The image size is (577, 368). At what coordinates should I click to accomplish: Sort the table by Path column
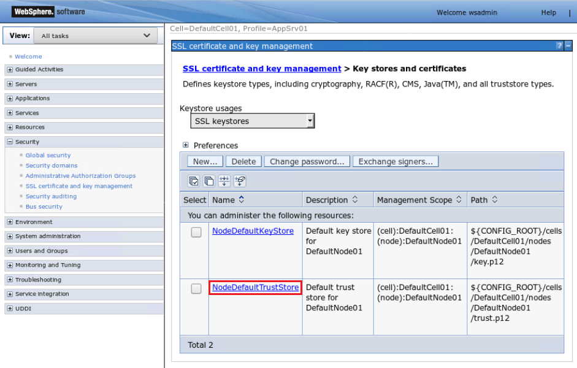point(495,199)
